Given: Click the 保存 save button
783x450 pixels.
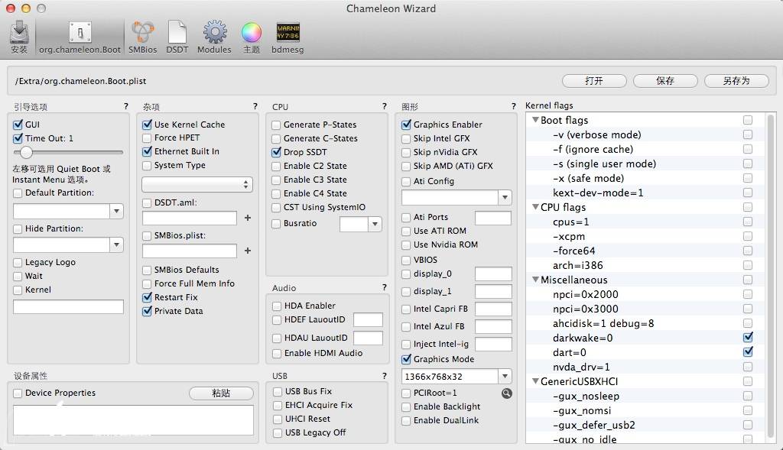Looking at the screenshot, I should coord(664,81).
